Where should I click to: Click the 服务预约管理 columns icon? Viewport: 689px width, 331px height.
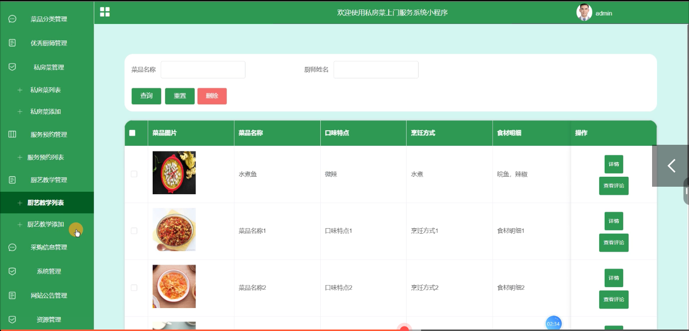point(12,134)
